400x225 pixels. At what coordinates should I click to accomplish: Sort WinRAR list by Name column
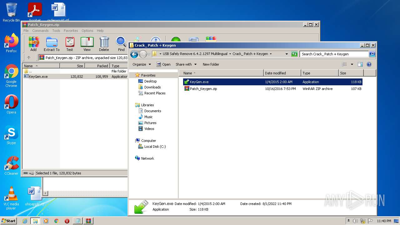pyautogui.click(x=41, y=66)
